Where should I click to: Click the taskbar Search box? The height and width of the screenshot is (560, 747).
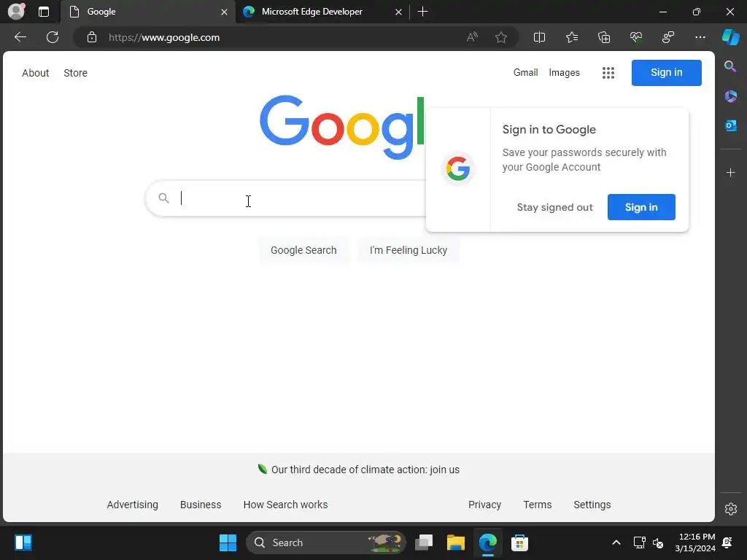(x=326, y=542)
